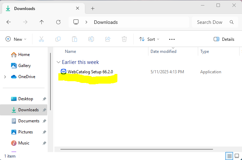Click the 1 item status bar text
The height and width of the screenshot is (160, 242).
10,156
